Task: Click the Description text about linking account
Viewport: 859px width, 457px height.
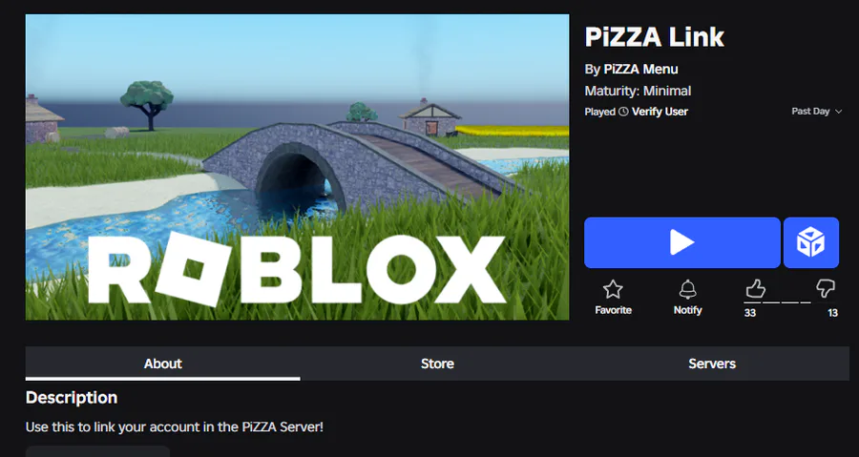Action: (x=175, y=426)
